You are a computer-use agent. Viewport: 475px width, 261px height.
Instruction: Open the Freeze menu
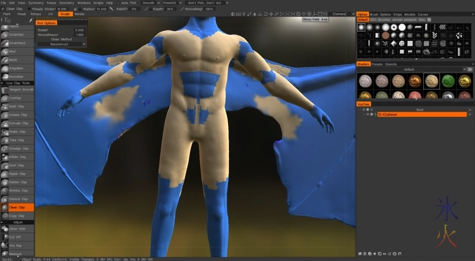pos(51,3)
